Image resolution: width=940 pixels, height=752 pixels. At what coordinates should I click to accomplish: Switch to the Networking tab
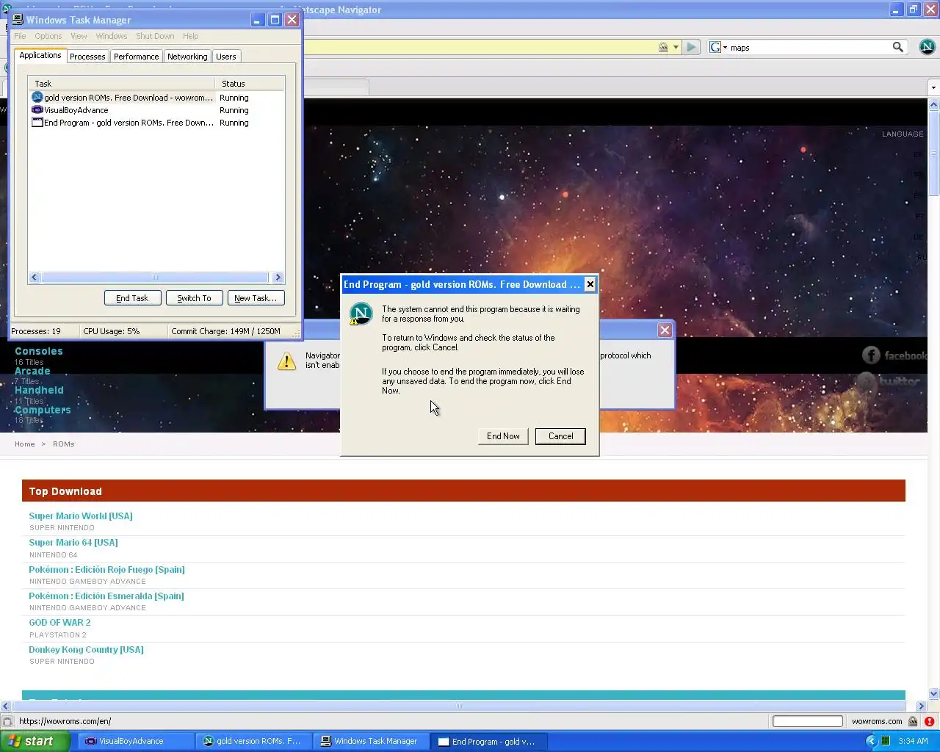[187, 57]
